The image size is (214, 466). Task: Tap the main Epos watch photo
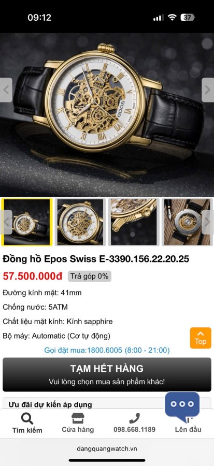tap(107, 114)
